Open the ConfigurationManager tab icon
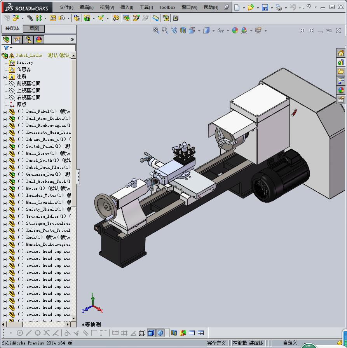 pyautogui.click(x=28, y=40)
